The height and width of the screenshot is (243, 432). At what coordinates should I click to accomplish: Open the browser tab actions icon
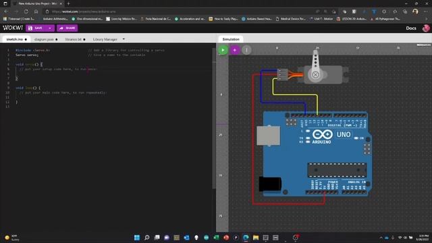[x=5, y=3]
